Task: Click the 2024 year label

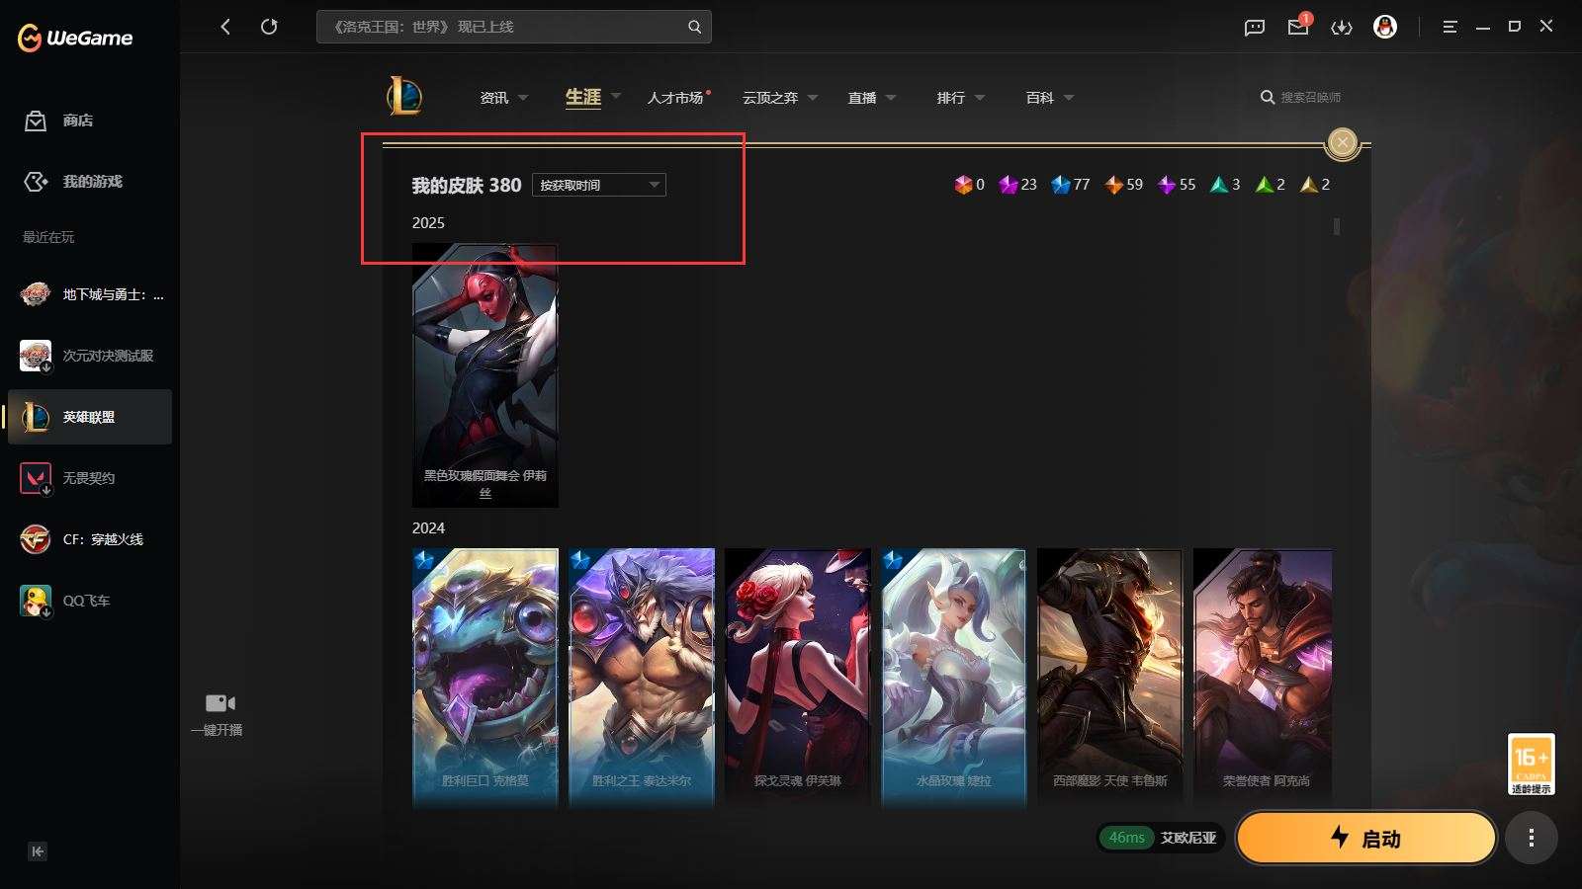Action: (x=428, y=528)
